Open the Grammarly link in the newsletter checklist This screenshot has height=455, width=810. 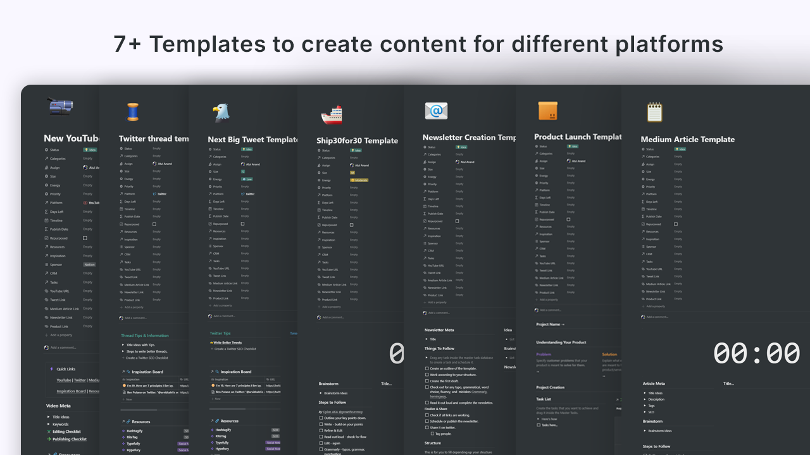pyautogui.click(x=480, y=392)
